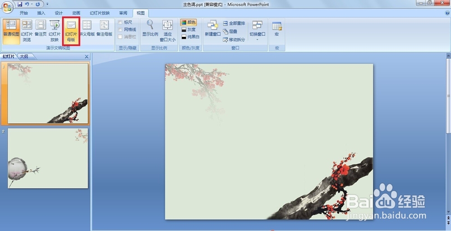
Task: Click 适应窗口大小 fit to window
Action: point(168,31)
